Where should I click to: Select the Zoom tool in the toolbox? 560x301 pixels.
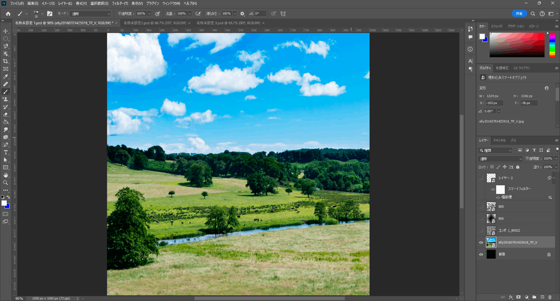click(6, 183)
